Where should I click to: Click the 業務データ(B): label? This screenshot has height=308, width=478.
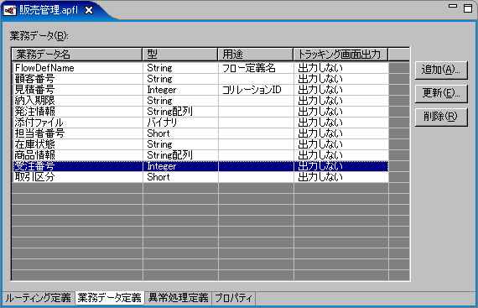click(x=39, y=36)
